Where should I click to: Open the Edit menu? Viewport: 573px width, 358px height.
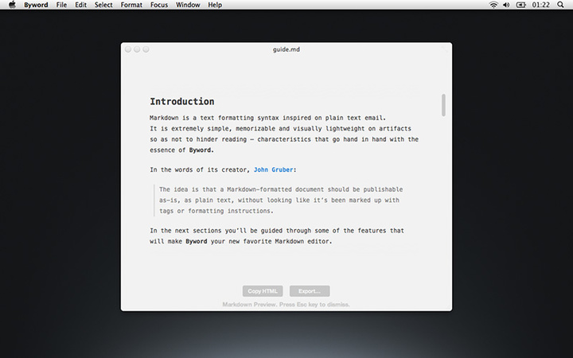pos(80,5)
